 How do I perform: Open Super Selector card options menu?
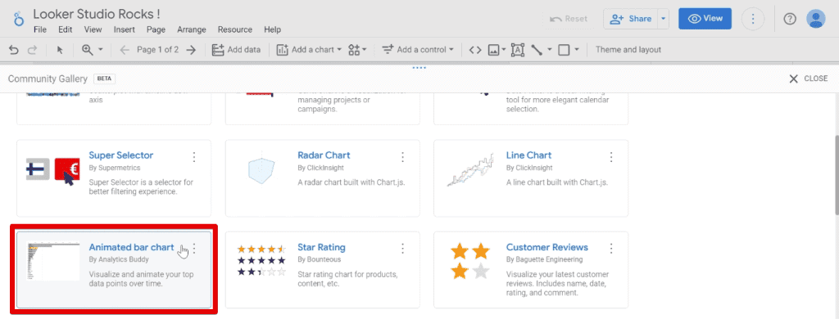coord(194,156)
